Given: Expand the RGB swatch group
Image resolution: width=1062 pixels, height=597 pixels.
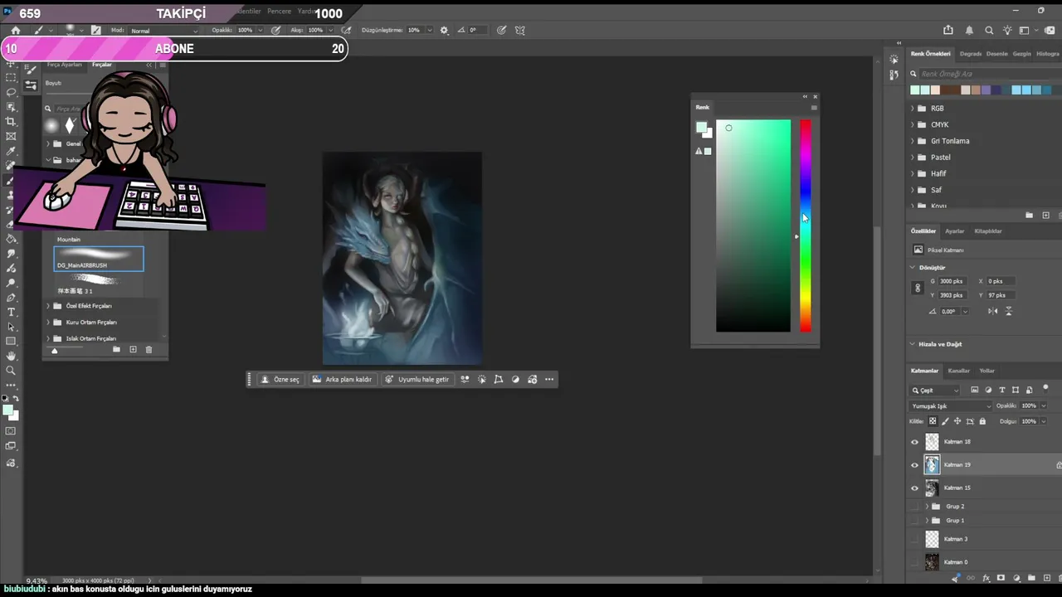Looking at the screenshot, I should pyautogui.click(x=913, y=109).
